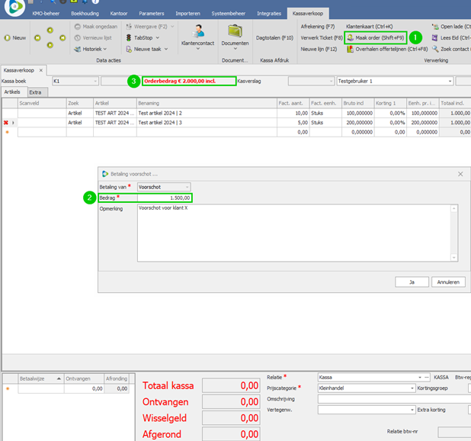The width and height of the screenshot is (471, 441).
Task: Click red delete X on second article row
Action: (x=5, y=123)
